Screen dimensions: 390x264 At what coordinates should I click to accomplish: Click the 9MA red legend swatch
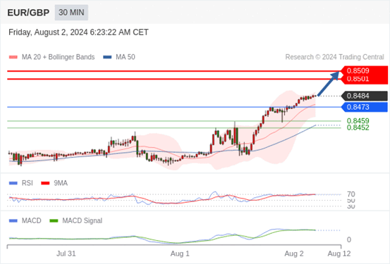point(45,183)
